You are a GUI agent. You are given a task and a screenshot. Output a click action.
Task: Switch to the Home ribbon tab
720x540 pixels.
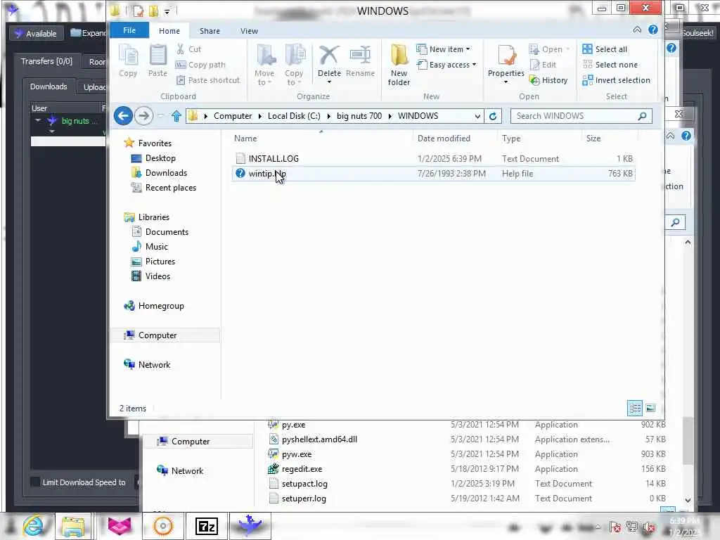pyautogui.click(x=169, y=31)
